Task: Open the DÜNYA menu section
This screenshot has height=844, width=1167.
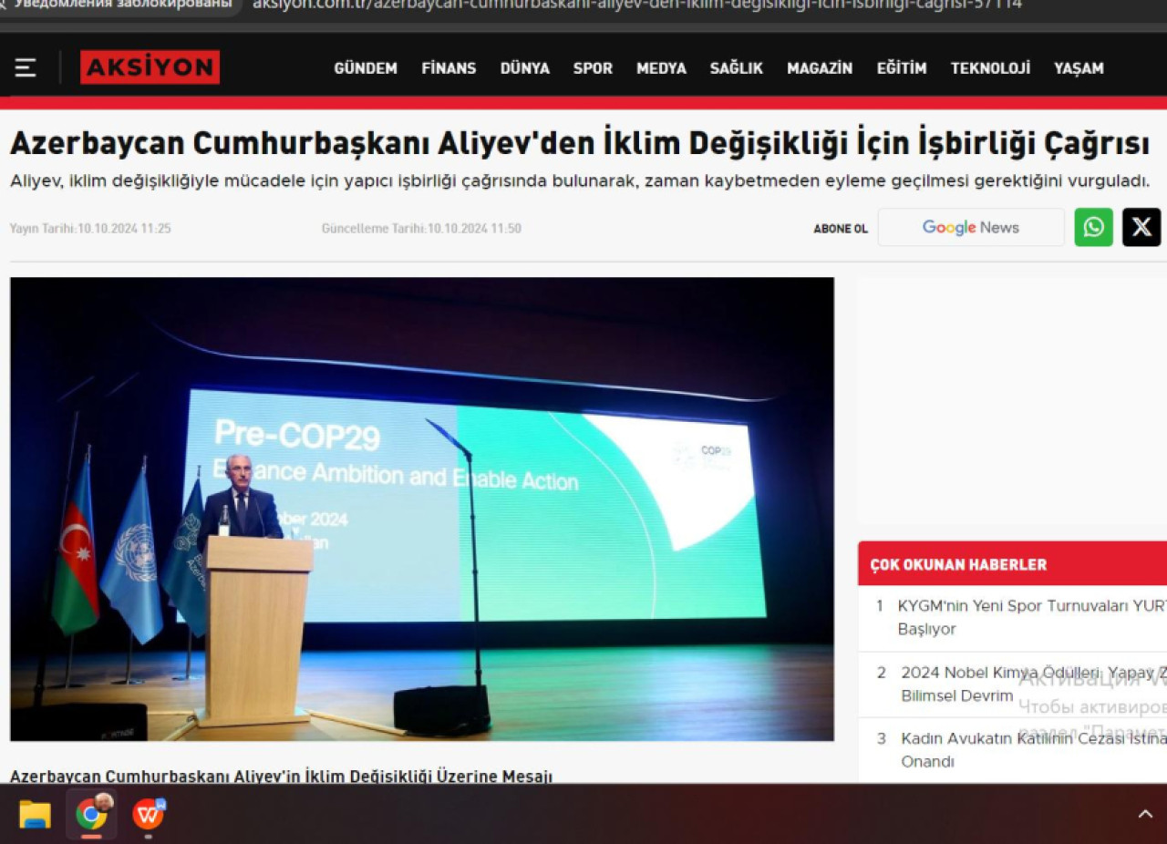Action: [x=525, y=68]
